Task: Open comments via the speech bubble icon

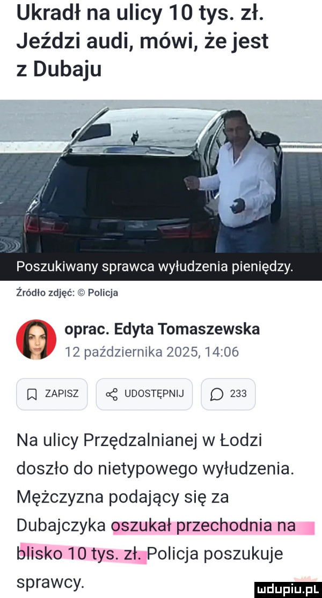Action: click(x=217, y=394)
